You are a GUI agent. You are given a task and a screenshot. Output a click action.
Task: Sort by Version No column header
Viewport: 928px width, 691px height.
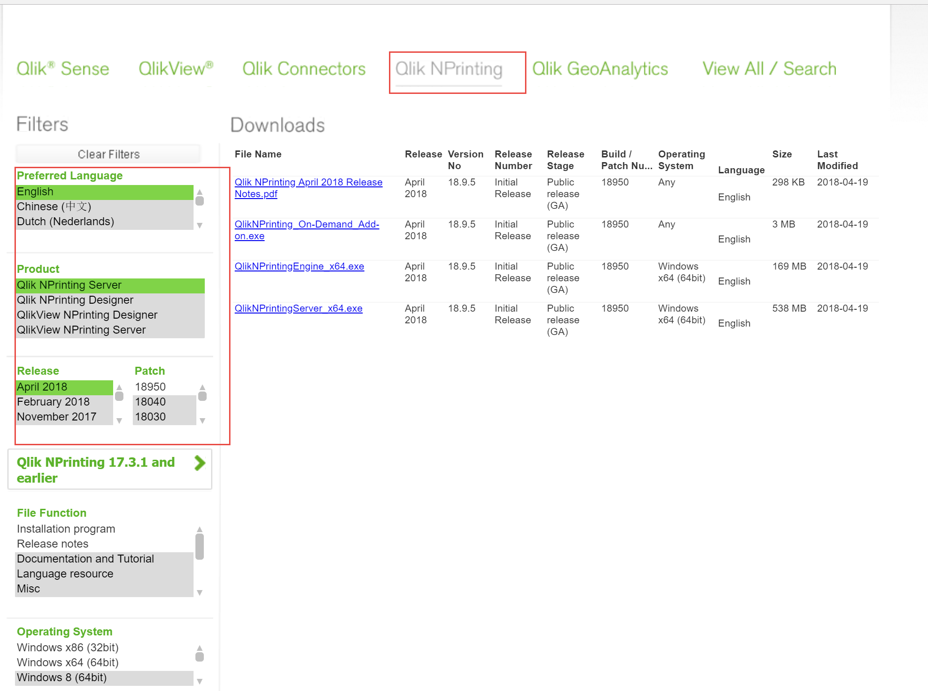pos(466,160)
